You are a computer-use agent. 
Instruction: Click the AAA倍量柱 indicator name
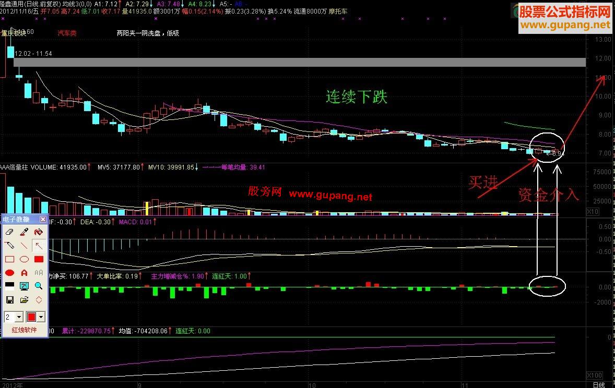point(14,167)
